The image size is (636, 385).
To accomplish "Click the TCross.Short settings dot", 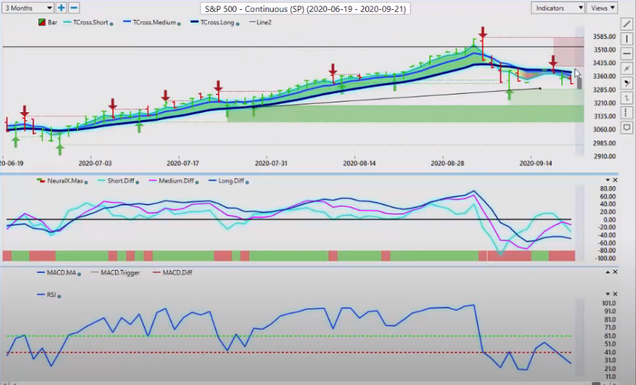I will click(112, 24).
